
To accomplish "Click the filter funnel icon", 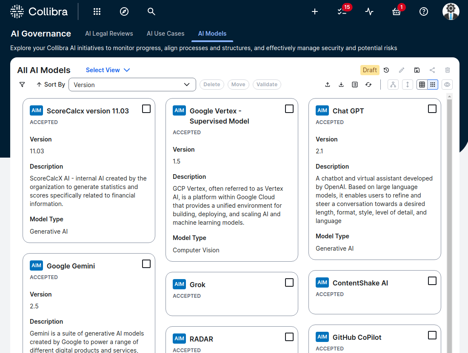I will coord(22,85).
